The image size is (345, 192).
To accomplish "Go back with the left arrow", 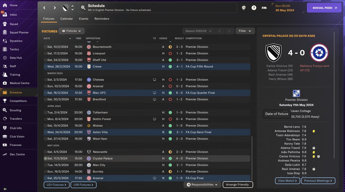I will point(44,8).
